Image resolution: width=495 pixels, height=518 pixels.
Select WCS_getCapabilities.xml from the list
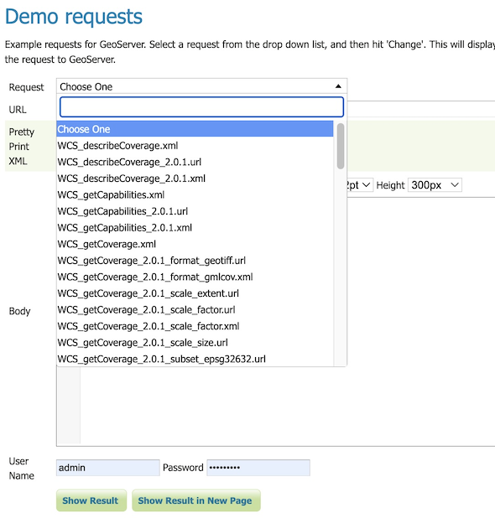pyautogui.click(x=195, y=195)
